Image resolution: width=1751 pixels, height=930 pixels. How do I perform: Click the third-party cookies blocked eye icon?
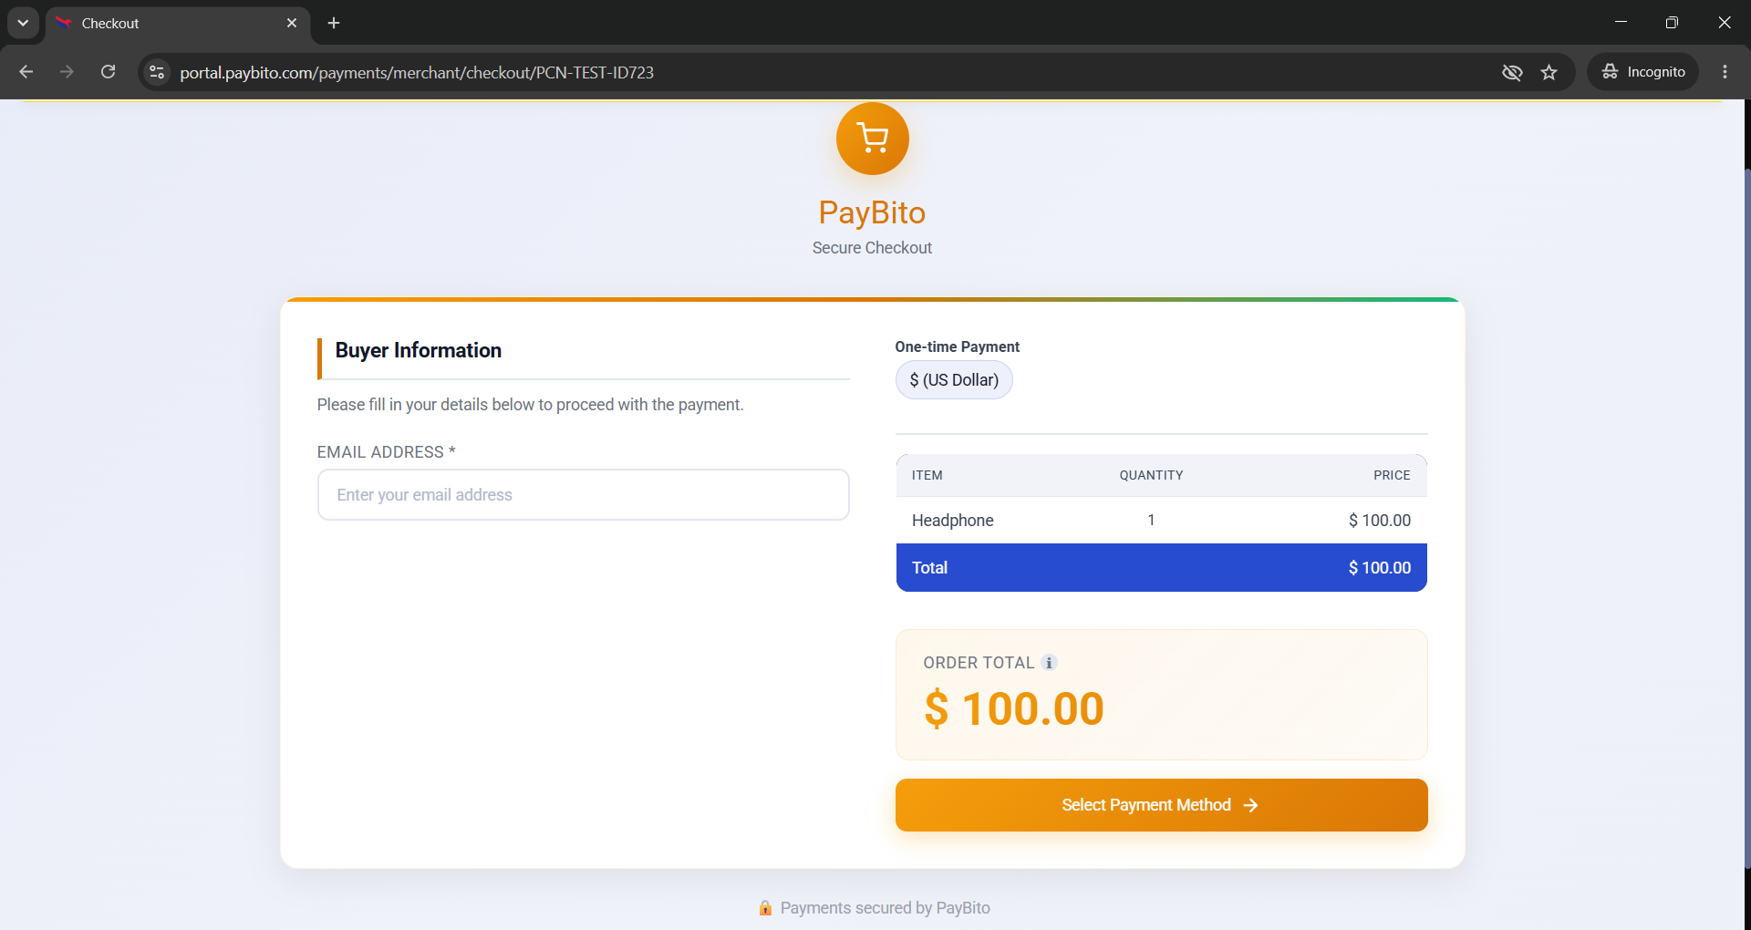[1511, 72]
